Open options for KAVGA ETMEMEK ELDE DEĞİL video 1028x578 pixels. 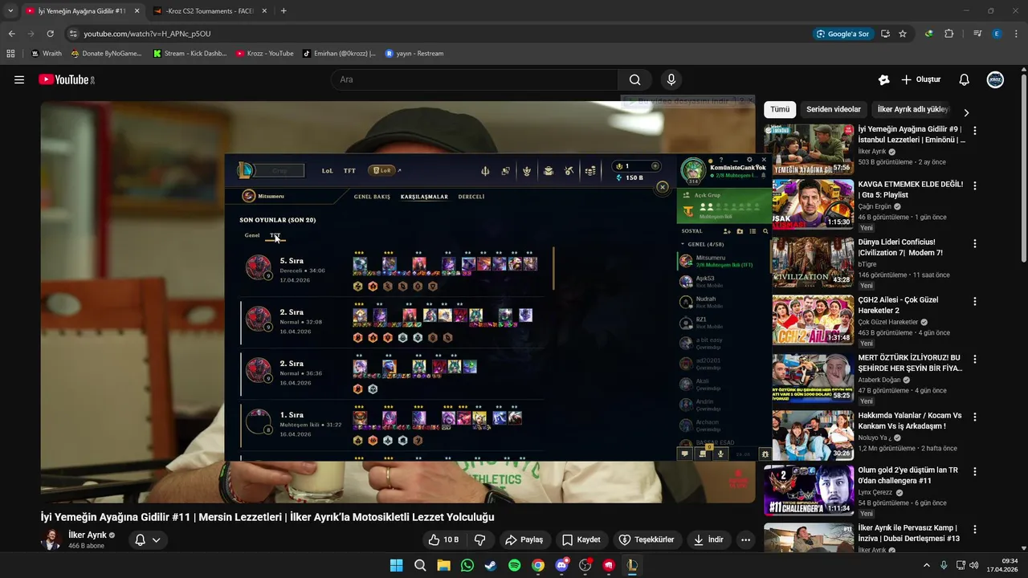coord(975,185)
